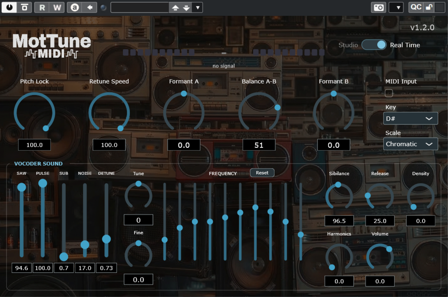
Task: Click the preset name field
Action: pyautogui.click(x=140, y=8)
